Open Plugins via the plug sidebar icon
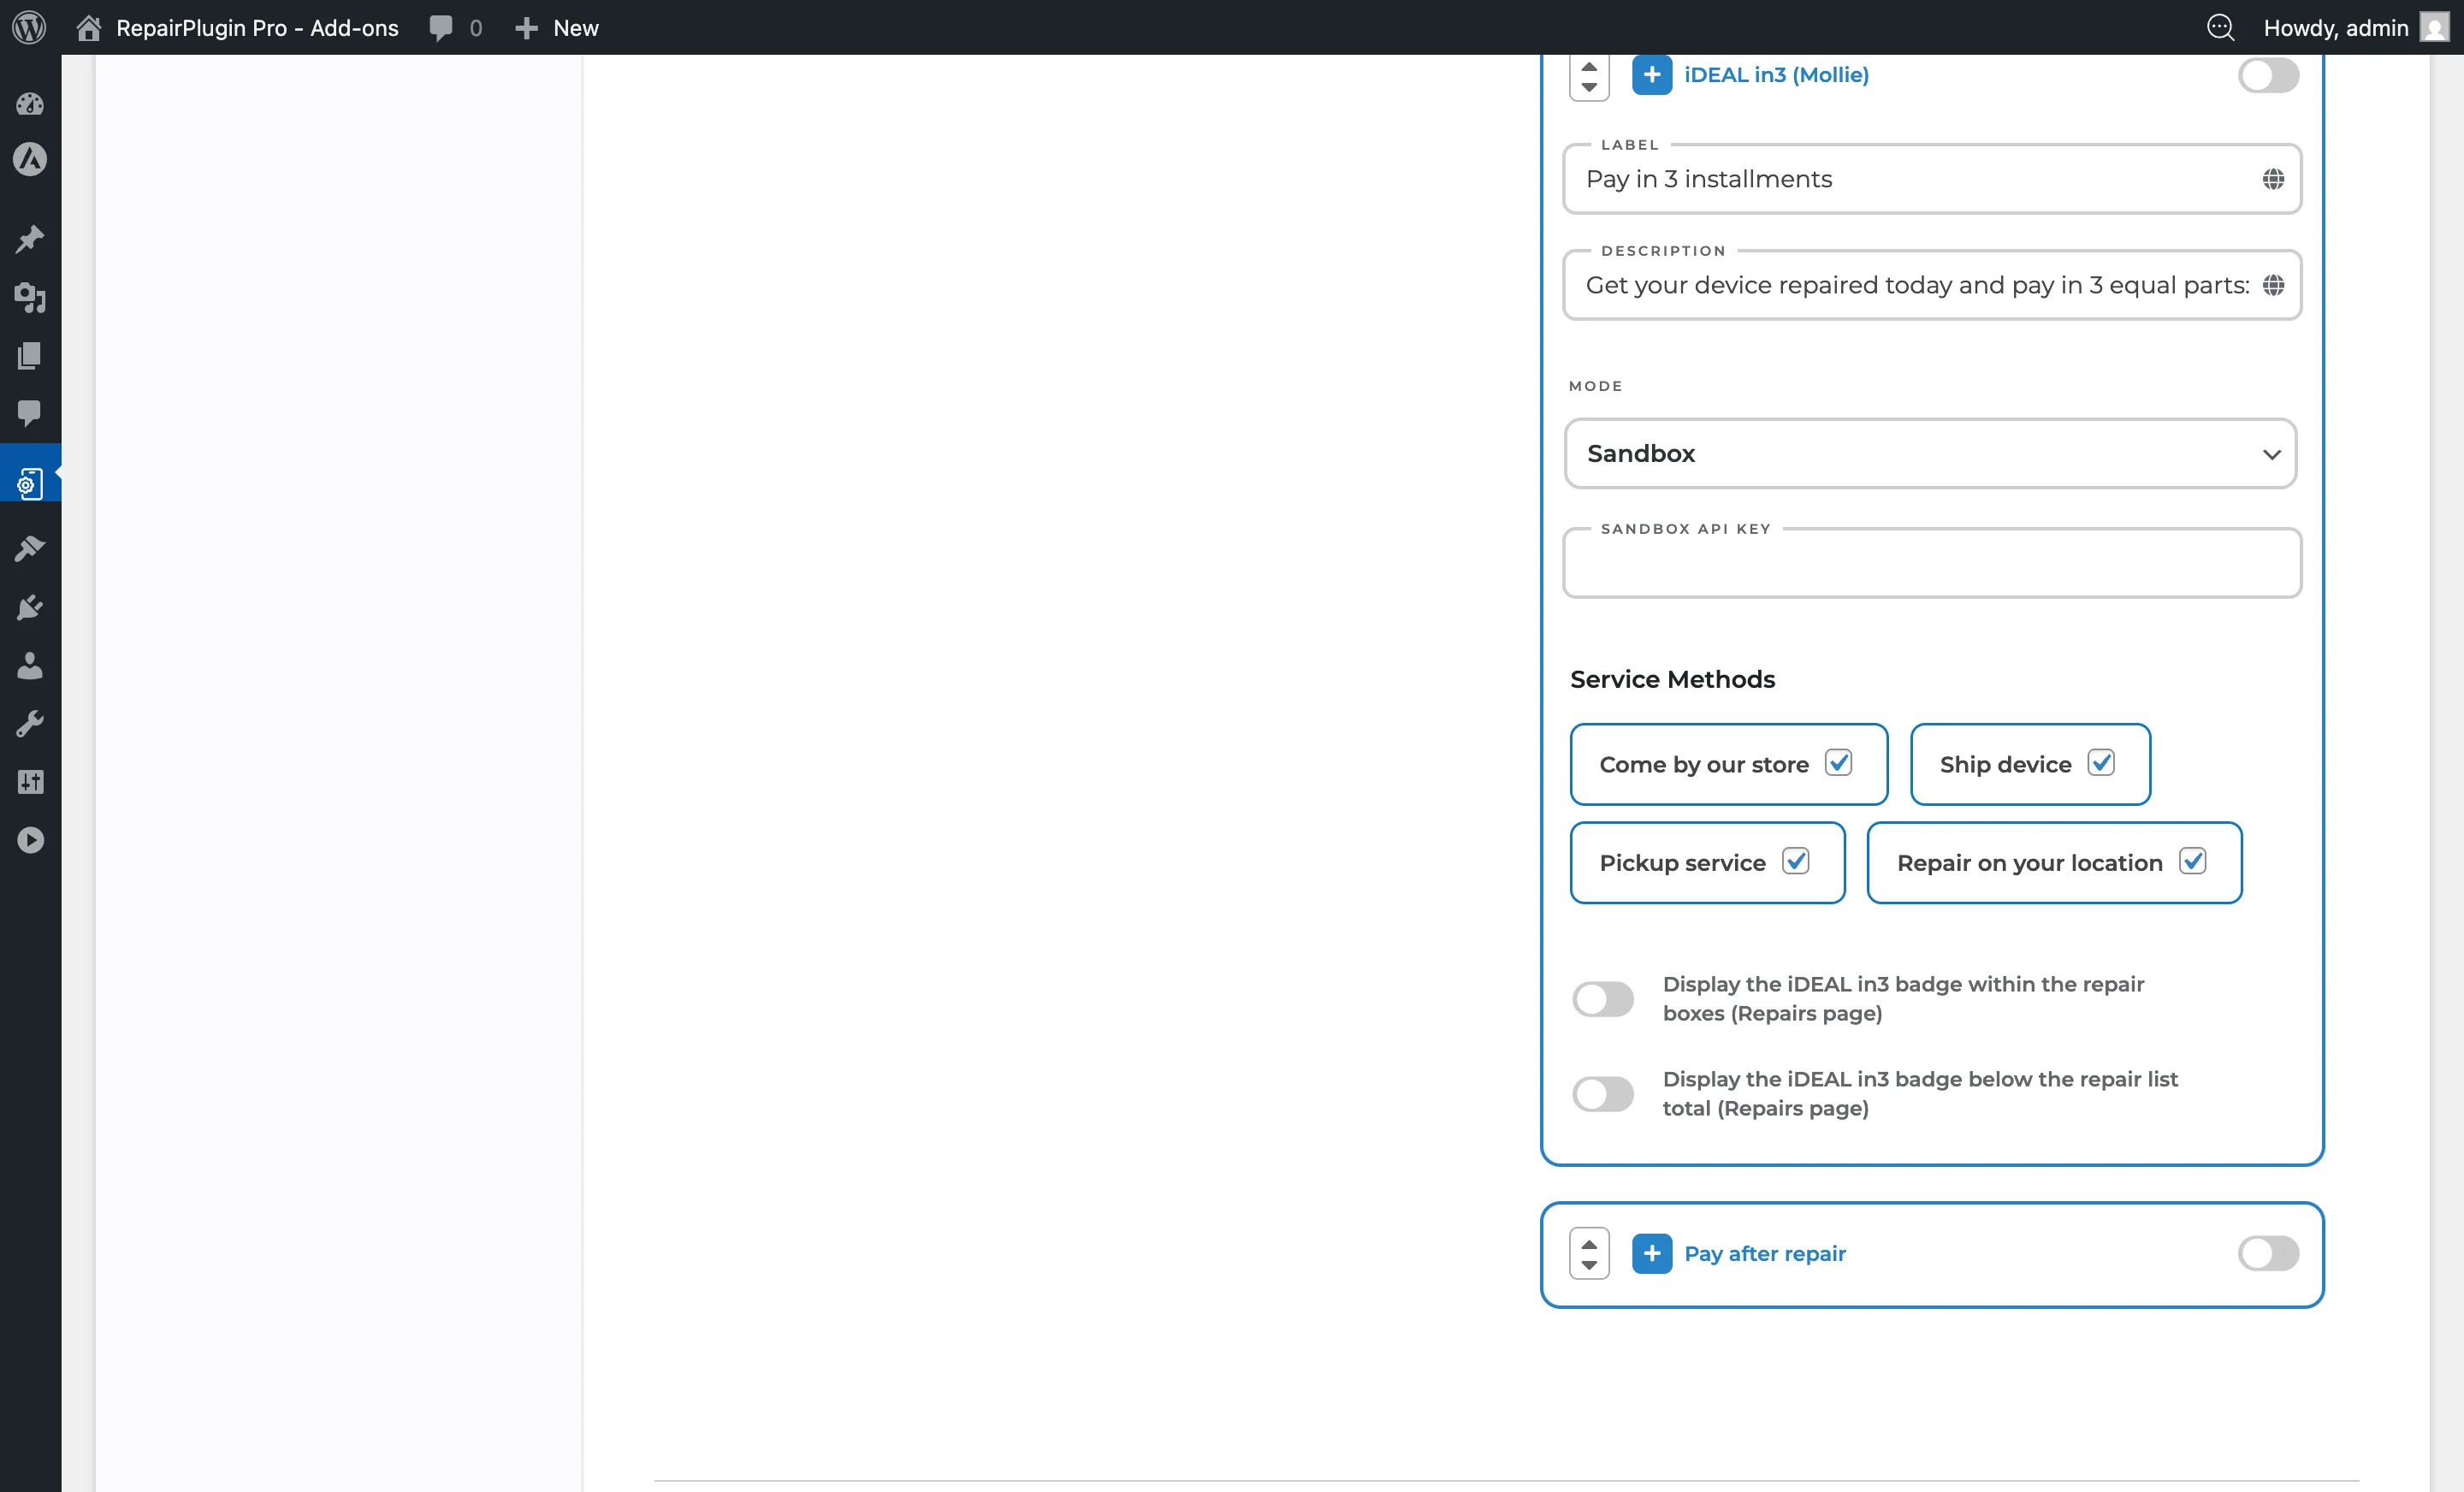Viewport: 2464px width, 1492px height. click(30, 607)
